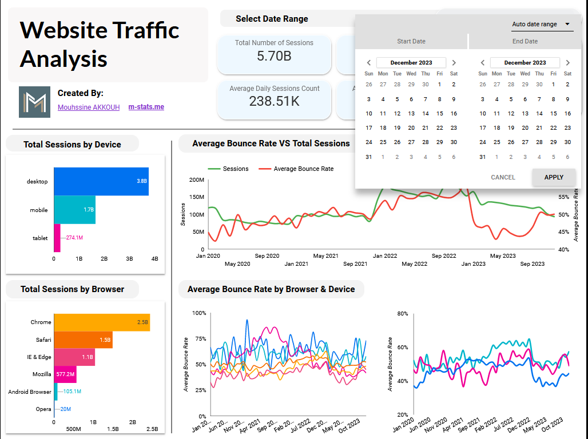Toggle the Average Bounce Rate legend item

pyautogui.click(x=297, y=169)
